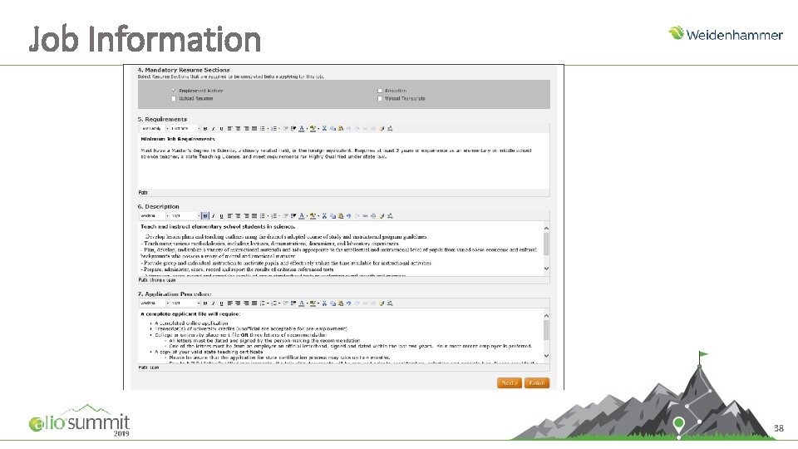This screenshot has width=798, height=449.
Task: Align left in Application Procedure toolbar
Action: pos(229,303)
